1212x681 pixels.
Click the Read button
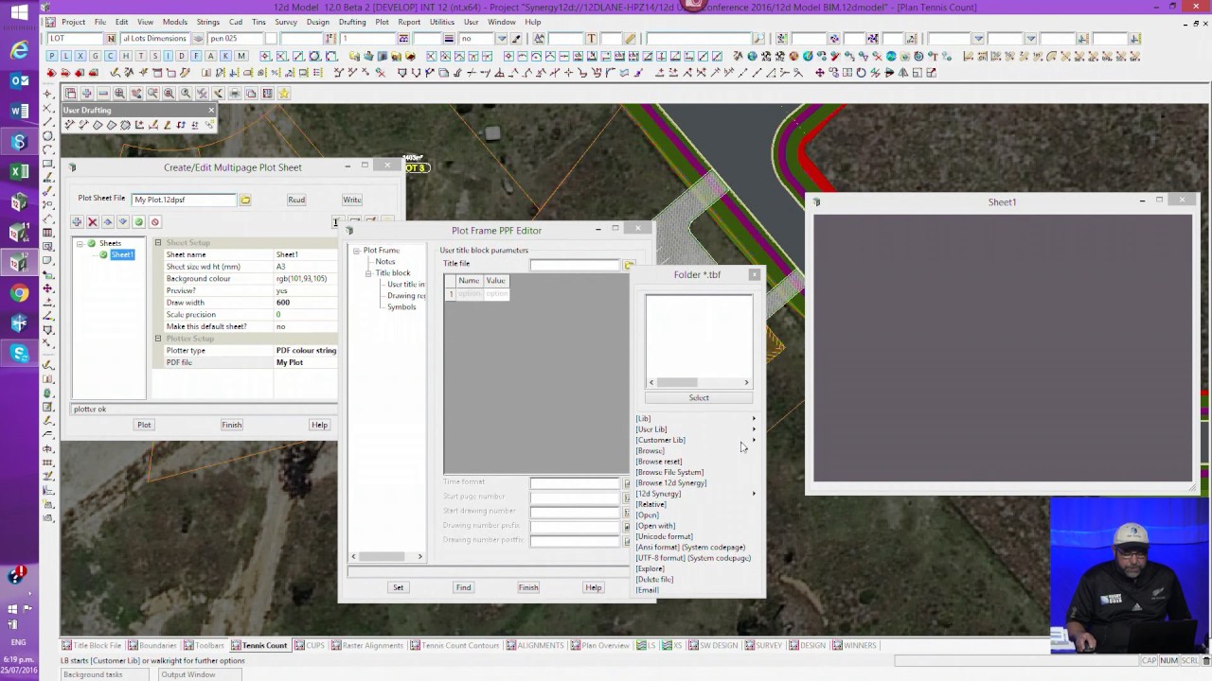(296, 200)
